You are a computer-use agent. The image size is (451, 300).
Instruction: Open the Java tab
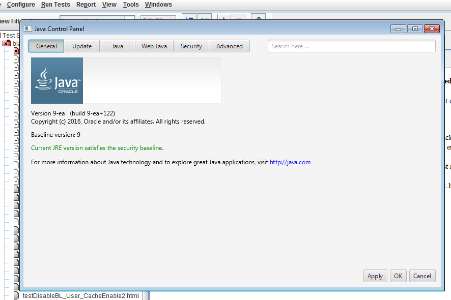pos(117,46)
